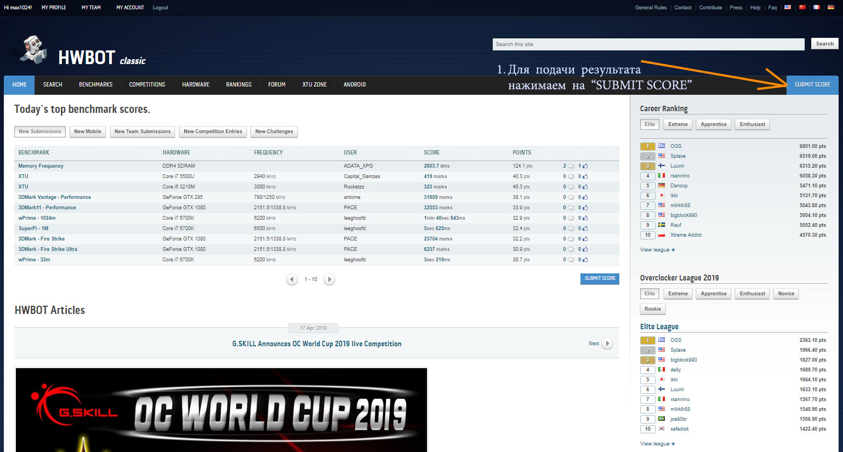This screenshot has width=843, height=452.
Task: Click the flag beside joe90br in Elite League
Action: point(662,419)
